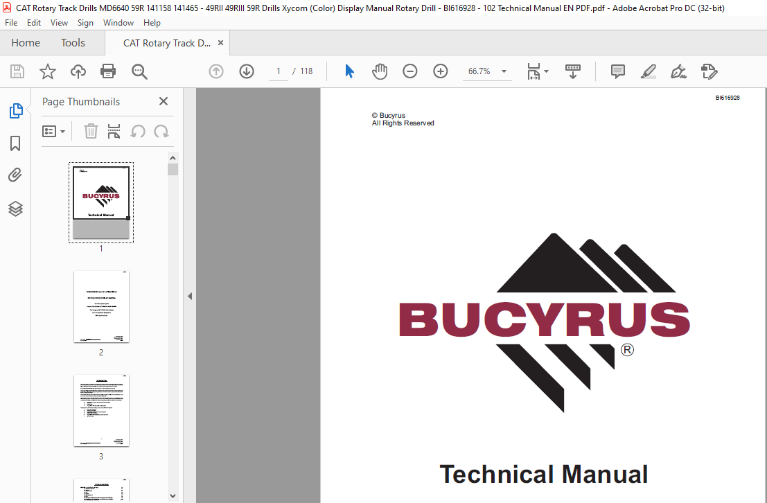
Task: Select the Highlight text tool
Action: pos(648,71)
